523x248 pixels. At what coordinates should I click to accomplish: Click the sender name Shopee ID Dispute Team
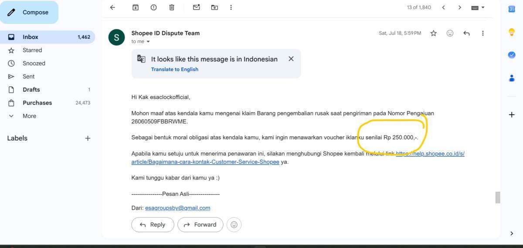166,33
